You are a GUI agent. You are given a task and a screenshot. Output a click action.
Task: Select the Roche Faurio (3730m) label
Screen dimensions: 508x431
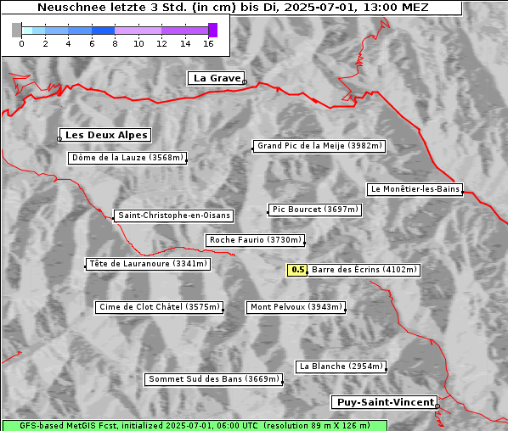point(256,240)
